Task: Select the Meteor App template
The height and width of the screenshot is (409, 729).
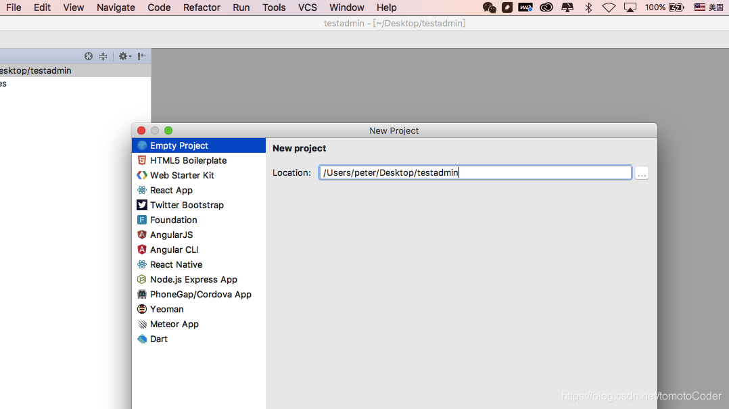Action: pyautogui.click(x=199, y=324)
